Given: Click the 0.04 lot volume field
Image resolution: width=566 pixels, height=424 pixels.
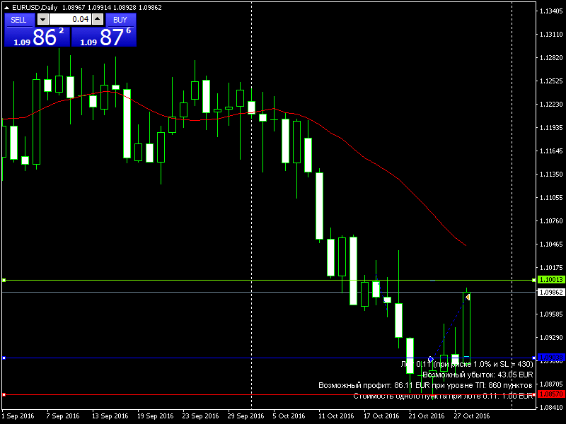Looking at the screenshot, I should pos(70,20).
